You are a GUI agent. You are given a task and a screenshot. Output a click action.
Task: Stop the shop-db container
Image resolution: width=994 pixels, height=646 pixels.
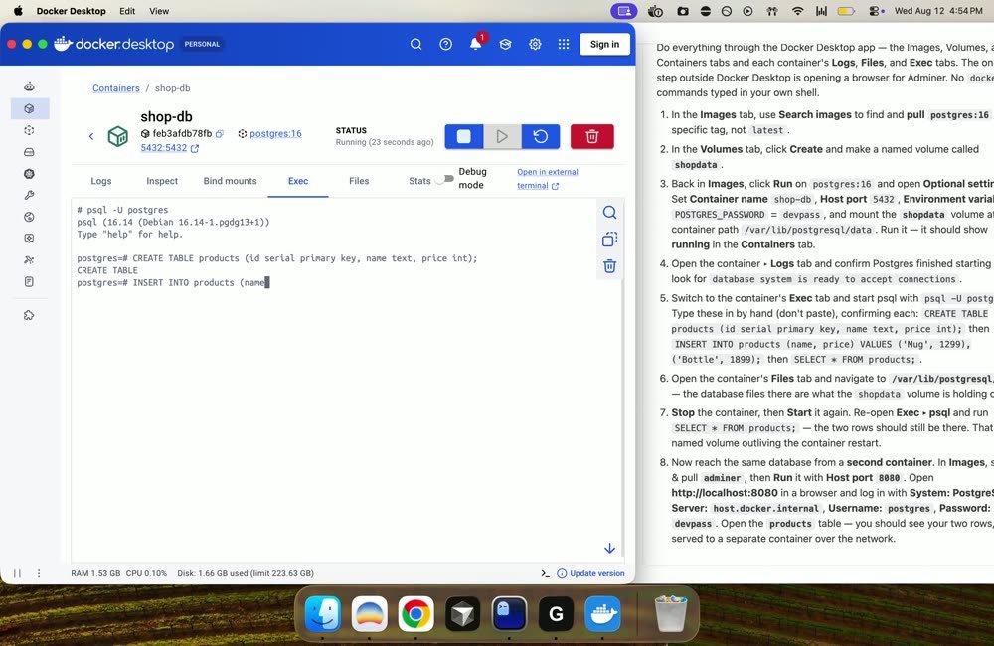click(464, 136)
